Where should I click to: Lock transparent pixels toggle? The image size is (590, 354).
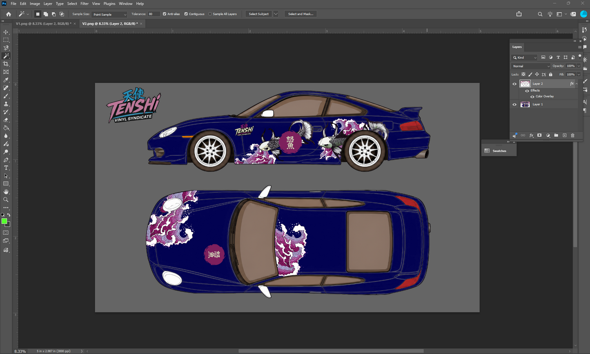(x=523, y=75)
